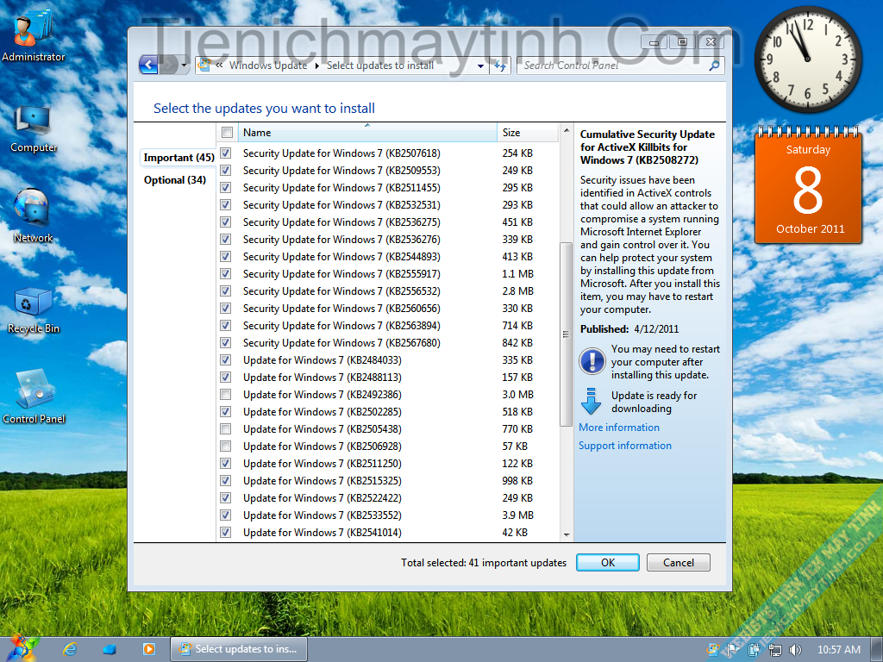This screenshot has width=883, height=662.
Task: Uncheck Security Update KB2567680
Action: tap(226, 342)
